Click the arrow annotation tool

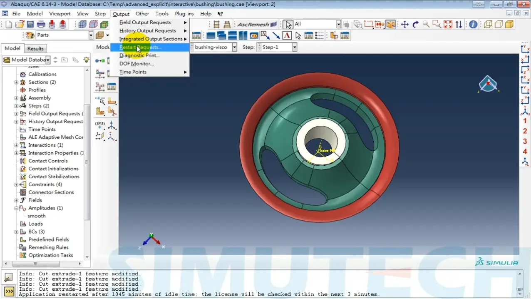(x=276, y=36)
